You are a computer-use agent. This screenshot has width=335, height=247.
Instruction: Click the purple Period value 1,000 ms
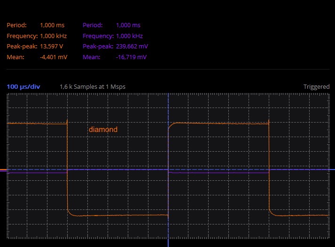coord(128,25)
